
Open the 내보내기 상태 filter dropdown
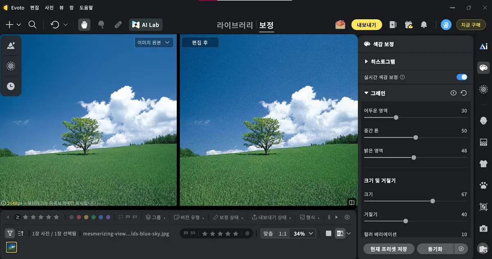coord(272,217)
